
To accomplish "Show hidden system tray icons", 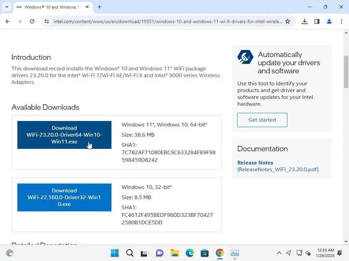I will 279,253.
